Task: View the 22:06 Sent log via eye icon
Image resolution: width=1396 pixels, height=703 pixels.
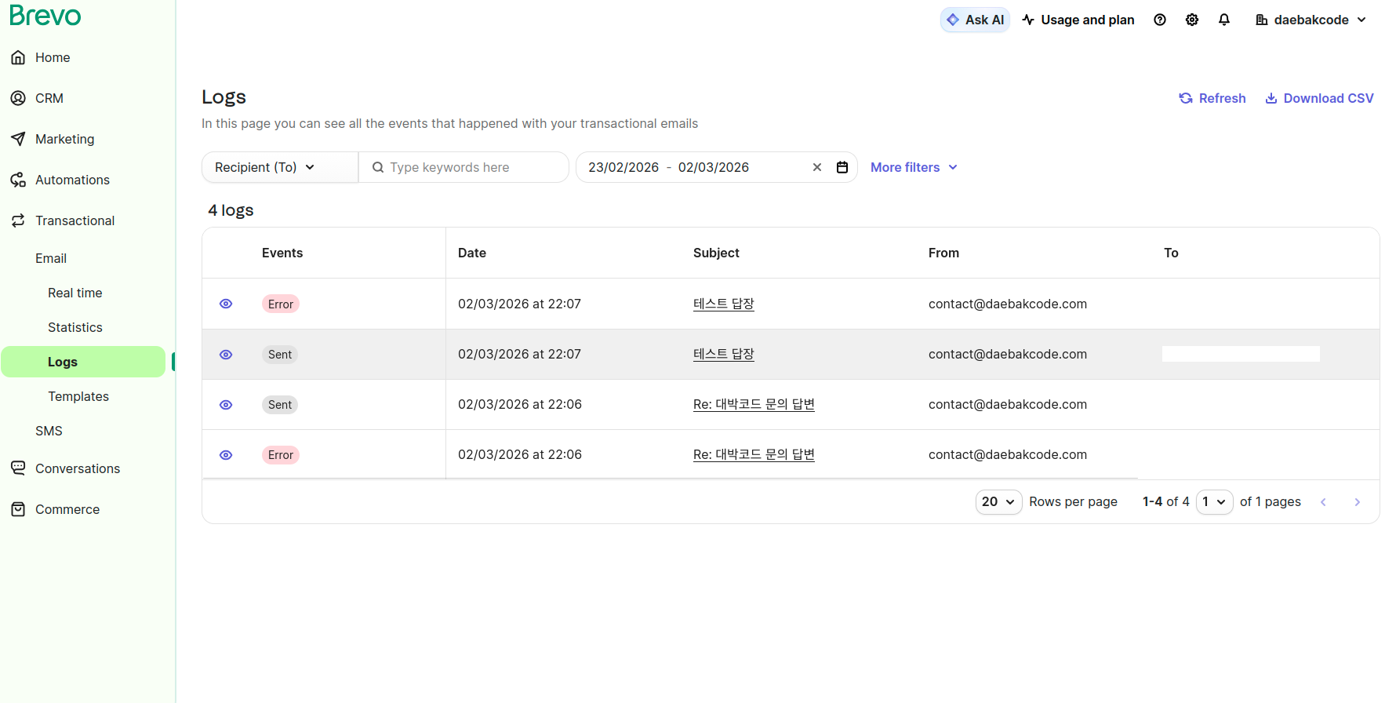Action: pos(226,405)
